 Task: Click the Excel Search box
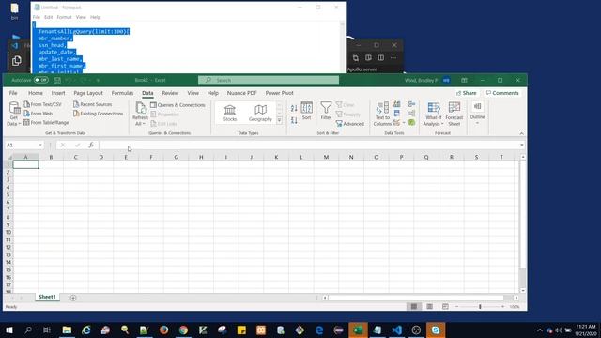269,80
